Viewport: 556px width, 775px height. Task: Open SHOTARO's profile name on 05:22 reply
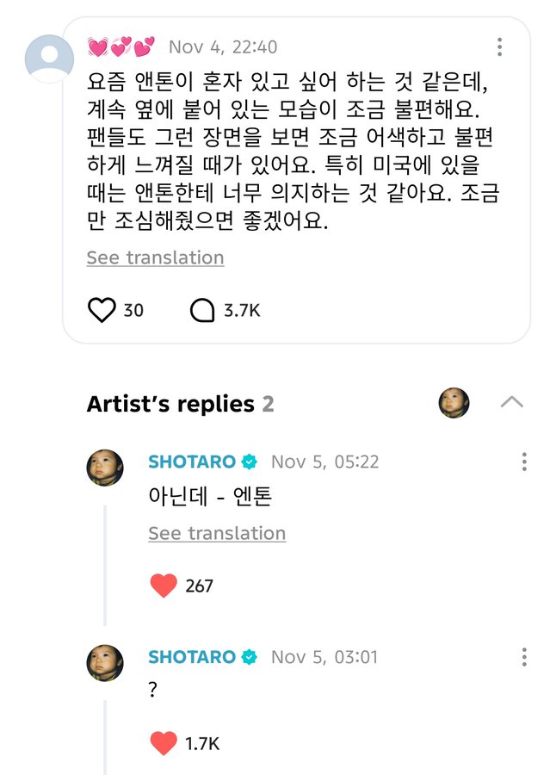191,462
